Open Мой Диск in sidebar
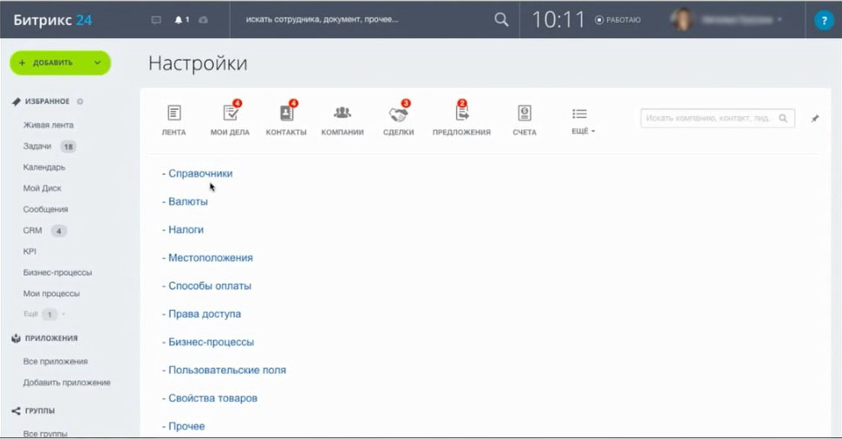Viewport: 842px width, 439px height. point(42,188)
